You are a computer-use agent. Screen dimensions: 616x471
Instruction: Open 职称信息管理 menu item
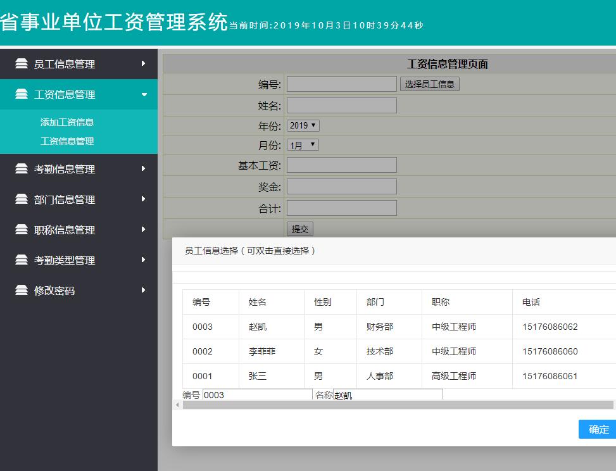click(x=79, y=230)
